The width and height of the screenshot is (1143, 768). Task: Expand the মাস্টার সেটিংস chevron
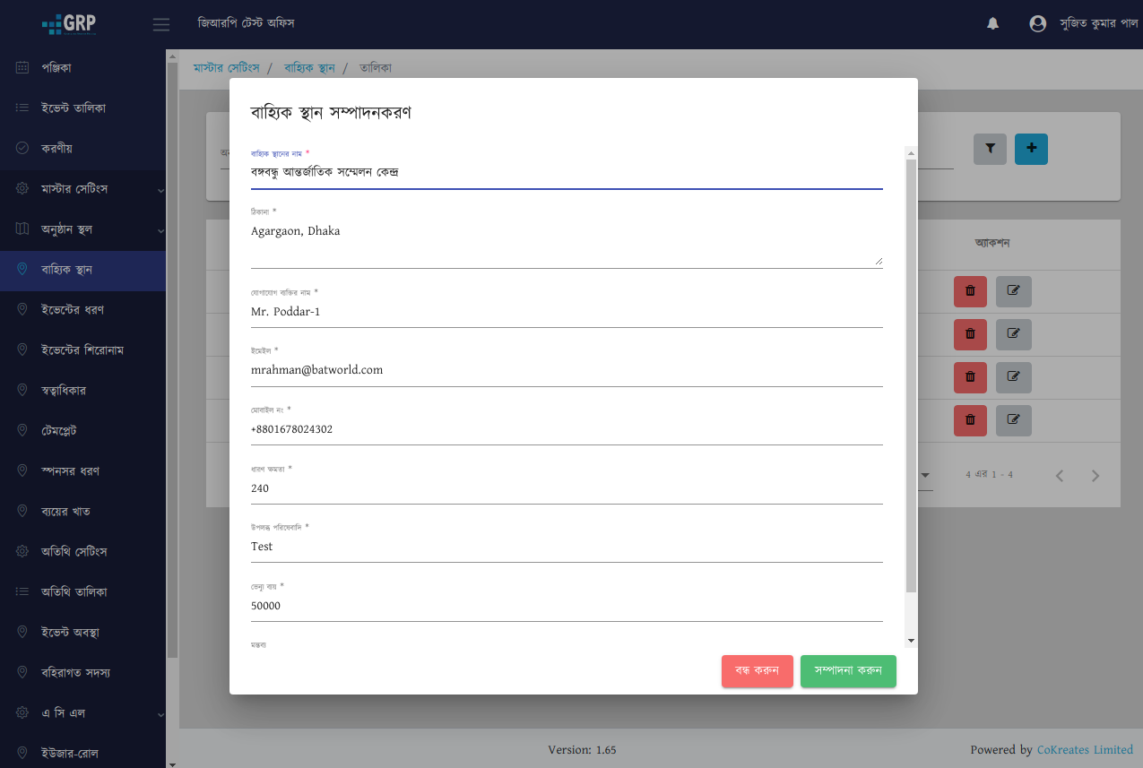click(160, 190)
